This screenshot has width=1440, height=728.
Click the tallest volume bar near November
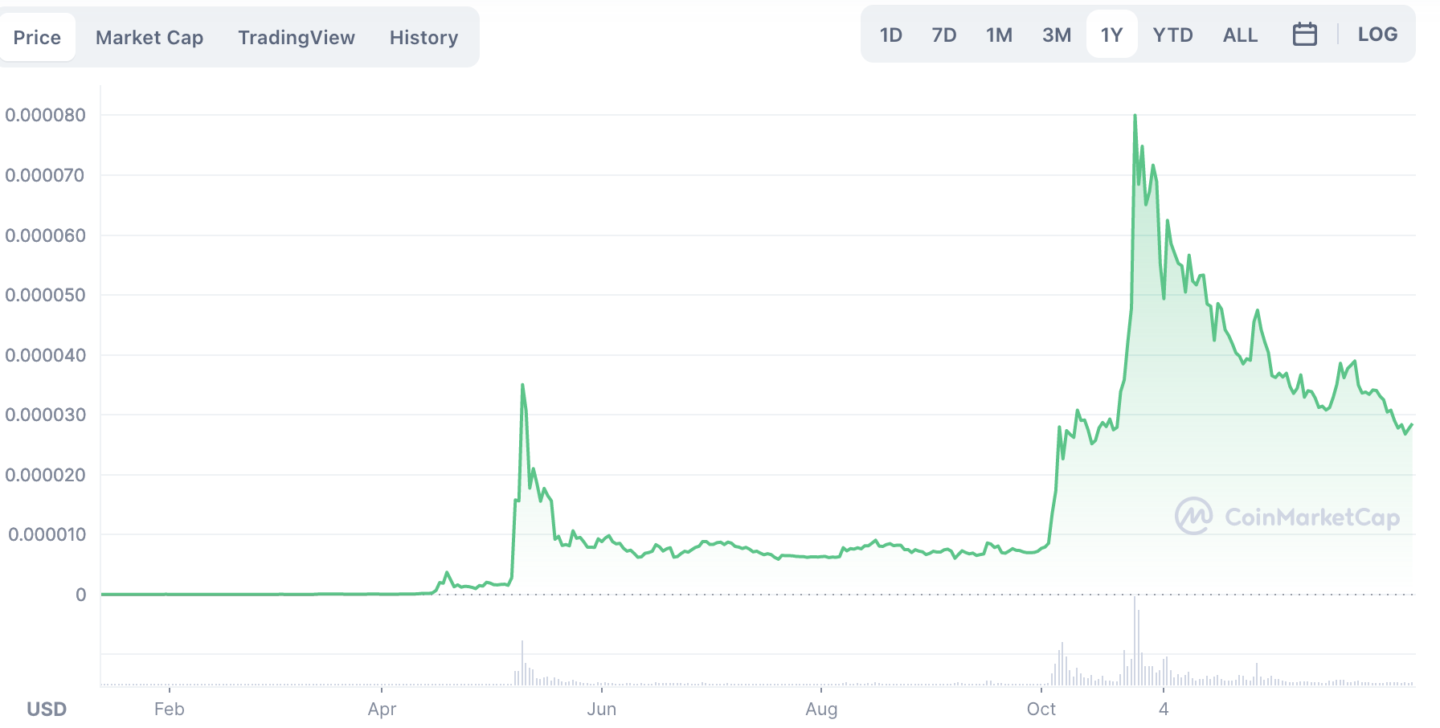coord(1135,640)
